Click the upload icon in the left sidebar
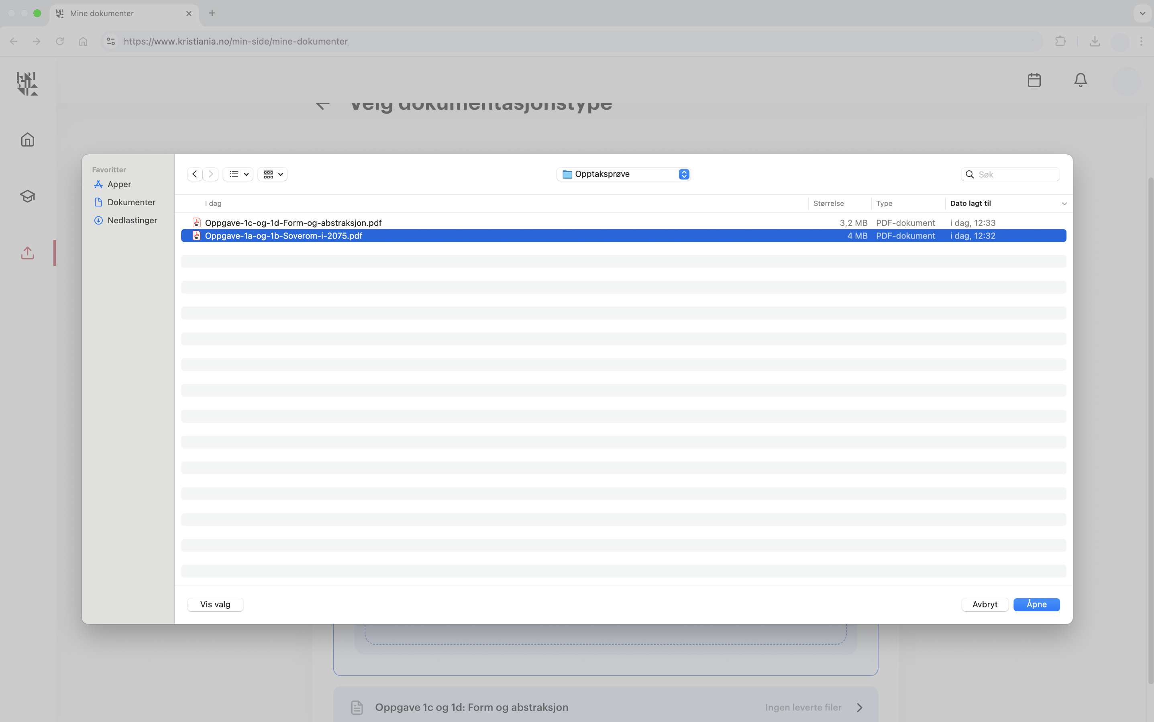The image size is (1154, 722). tap(27, 253)
